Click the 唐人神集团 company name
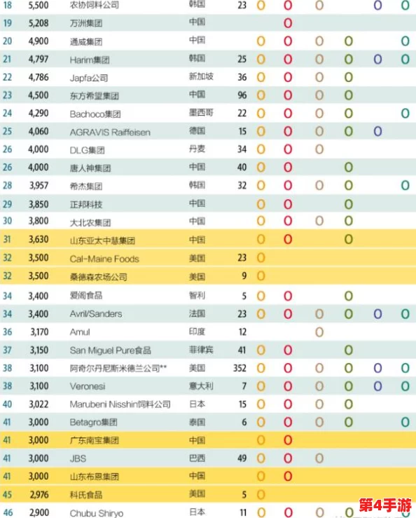This screenshot has height=518, width=416. pos(90,168)
